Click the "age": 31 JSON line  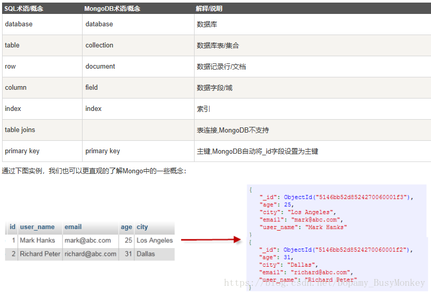tap(276, 257)
